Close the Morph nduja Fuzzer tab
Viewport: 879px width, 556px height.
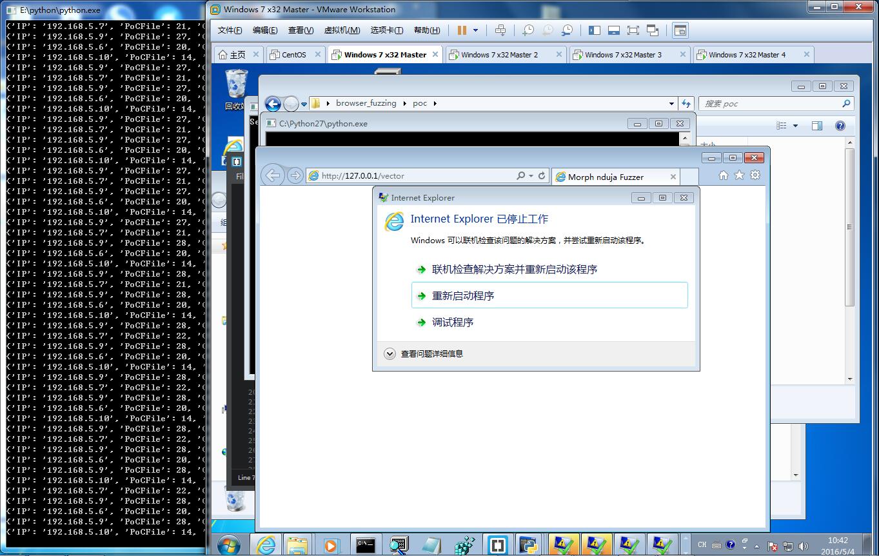pyautogui.click(x=673, y=177)
